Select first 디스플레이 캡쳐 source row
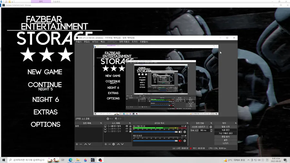Screen dimensions: 290x163 click(x=117, y=126)
